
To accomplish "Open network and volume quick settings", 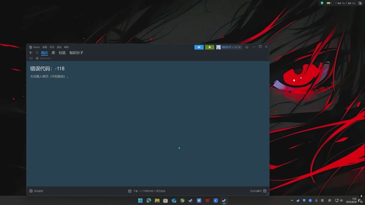I will pos(339,200).
